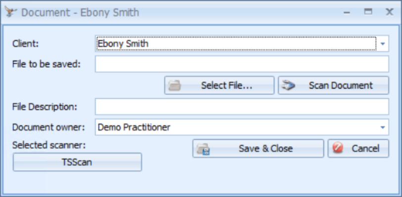Choose the TSScan scanner button
Image resolution: width=402 pixels, height=197 pixels.
click(77, 162)
